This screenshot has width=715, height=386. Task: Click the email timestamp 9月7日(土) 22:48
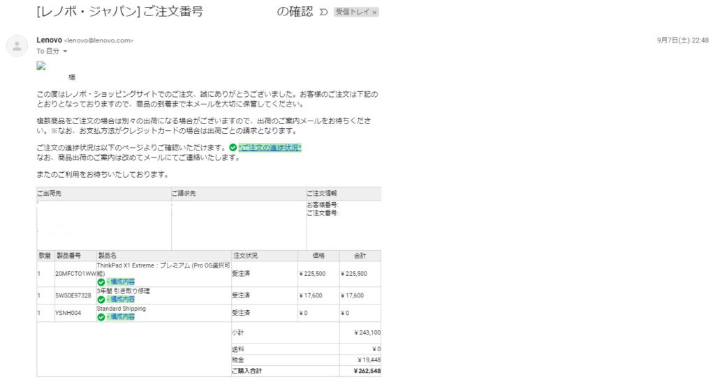[x=683, y=40]
